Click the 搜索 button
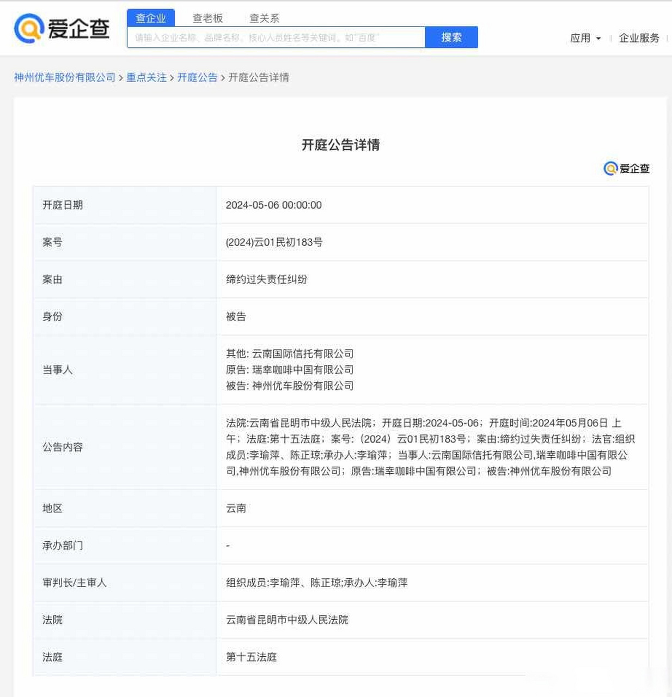Screen dimensions: 672x697 451,38
